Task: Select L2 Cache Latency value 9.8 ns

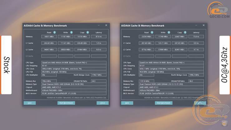Action: pyautogui.click(x=99, y=50)
